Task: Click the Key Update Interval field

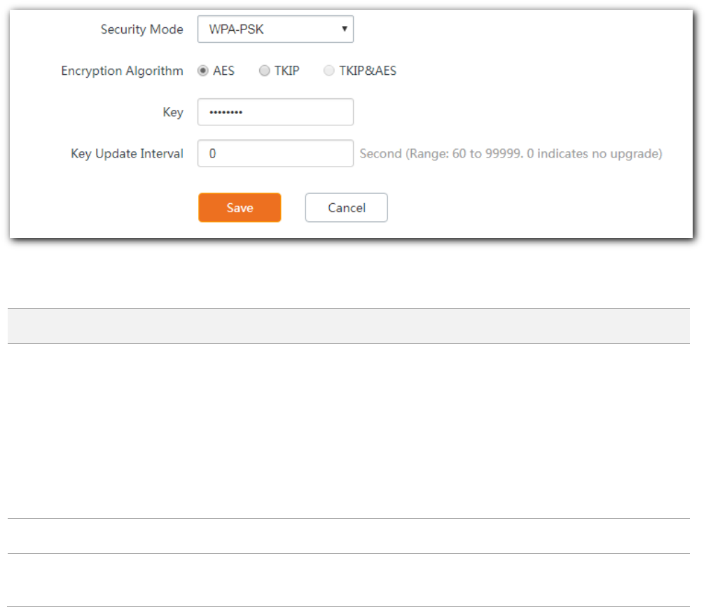Action: (275, 153)
